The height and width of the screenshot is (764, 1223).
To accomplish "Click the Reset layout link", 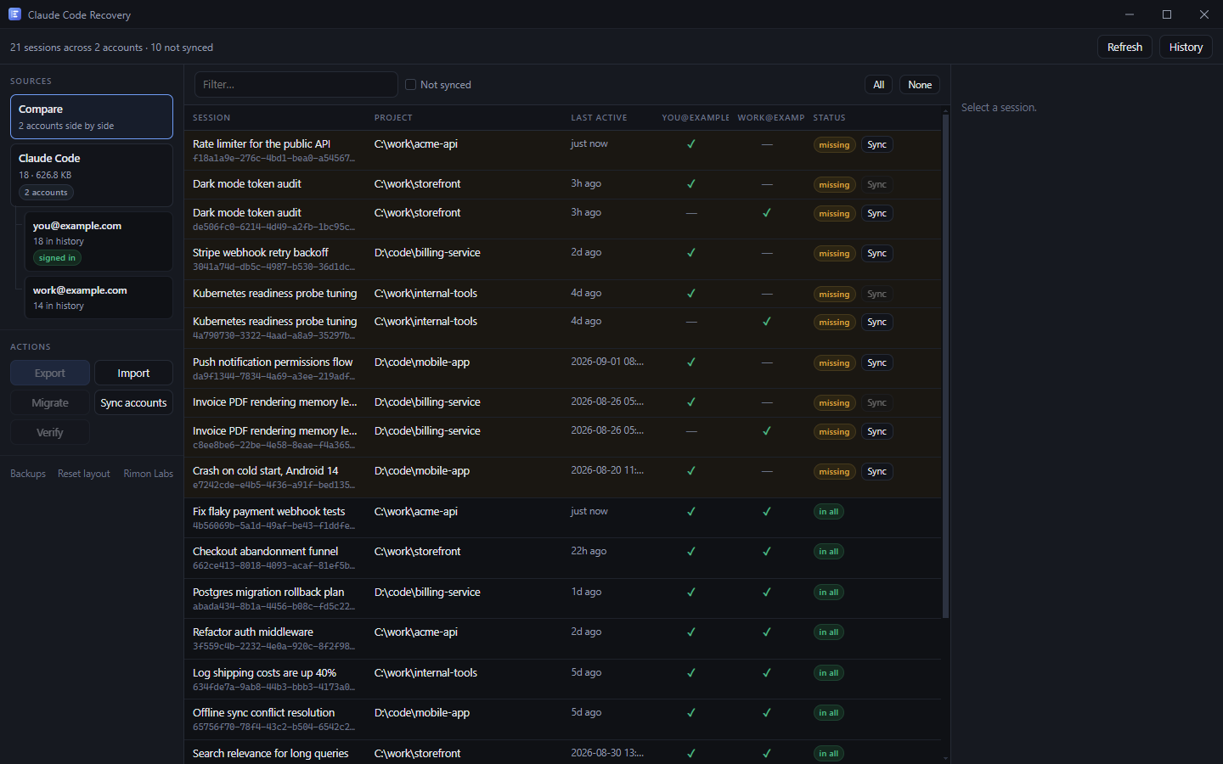I will point(84,474).
